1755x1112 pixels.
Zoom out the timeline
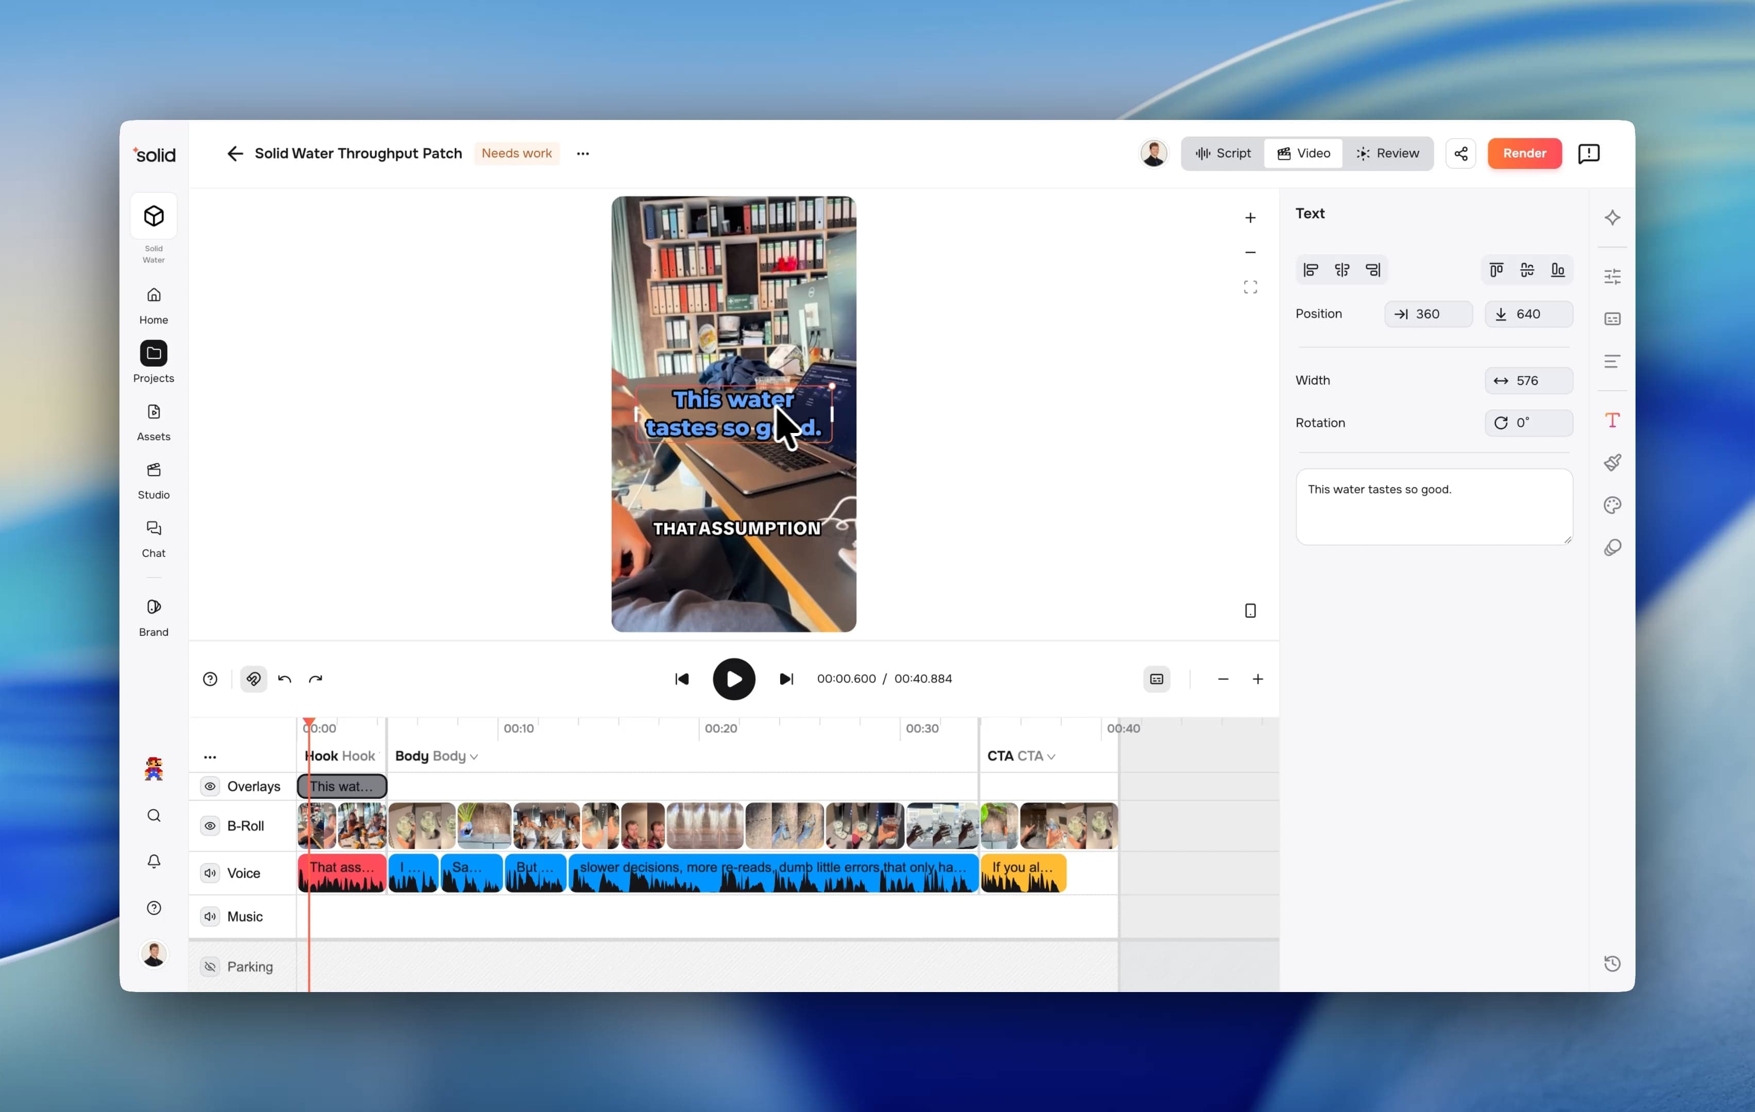tap(1223, 679)
